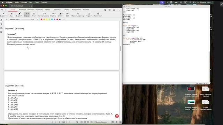Click the zoom magnifier in the bottom bar

77,122
